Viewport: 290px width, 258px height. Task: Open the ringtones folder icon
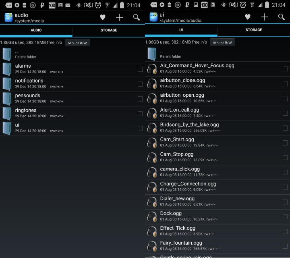click(x=7, y=114)
